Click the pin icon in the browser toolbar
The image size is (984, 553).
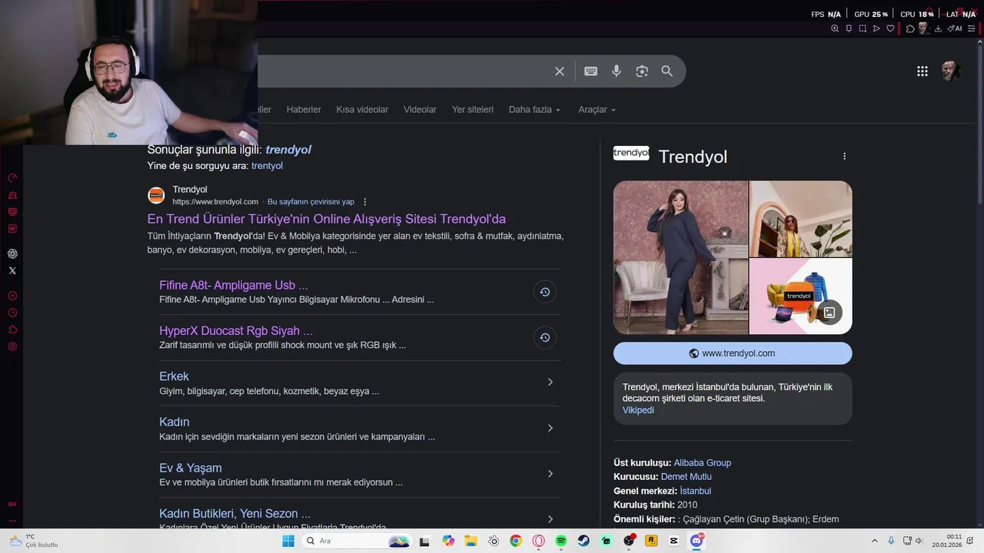pyautogui.click(x=849, y=28)
